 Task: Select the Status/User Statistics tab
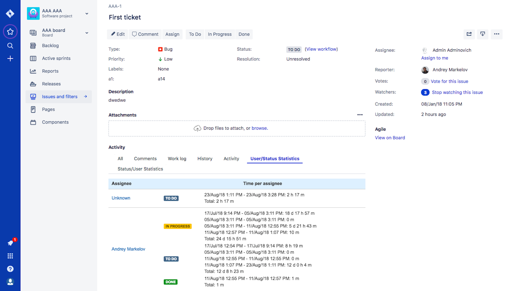pyautogui.click(x=140, y=169)
